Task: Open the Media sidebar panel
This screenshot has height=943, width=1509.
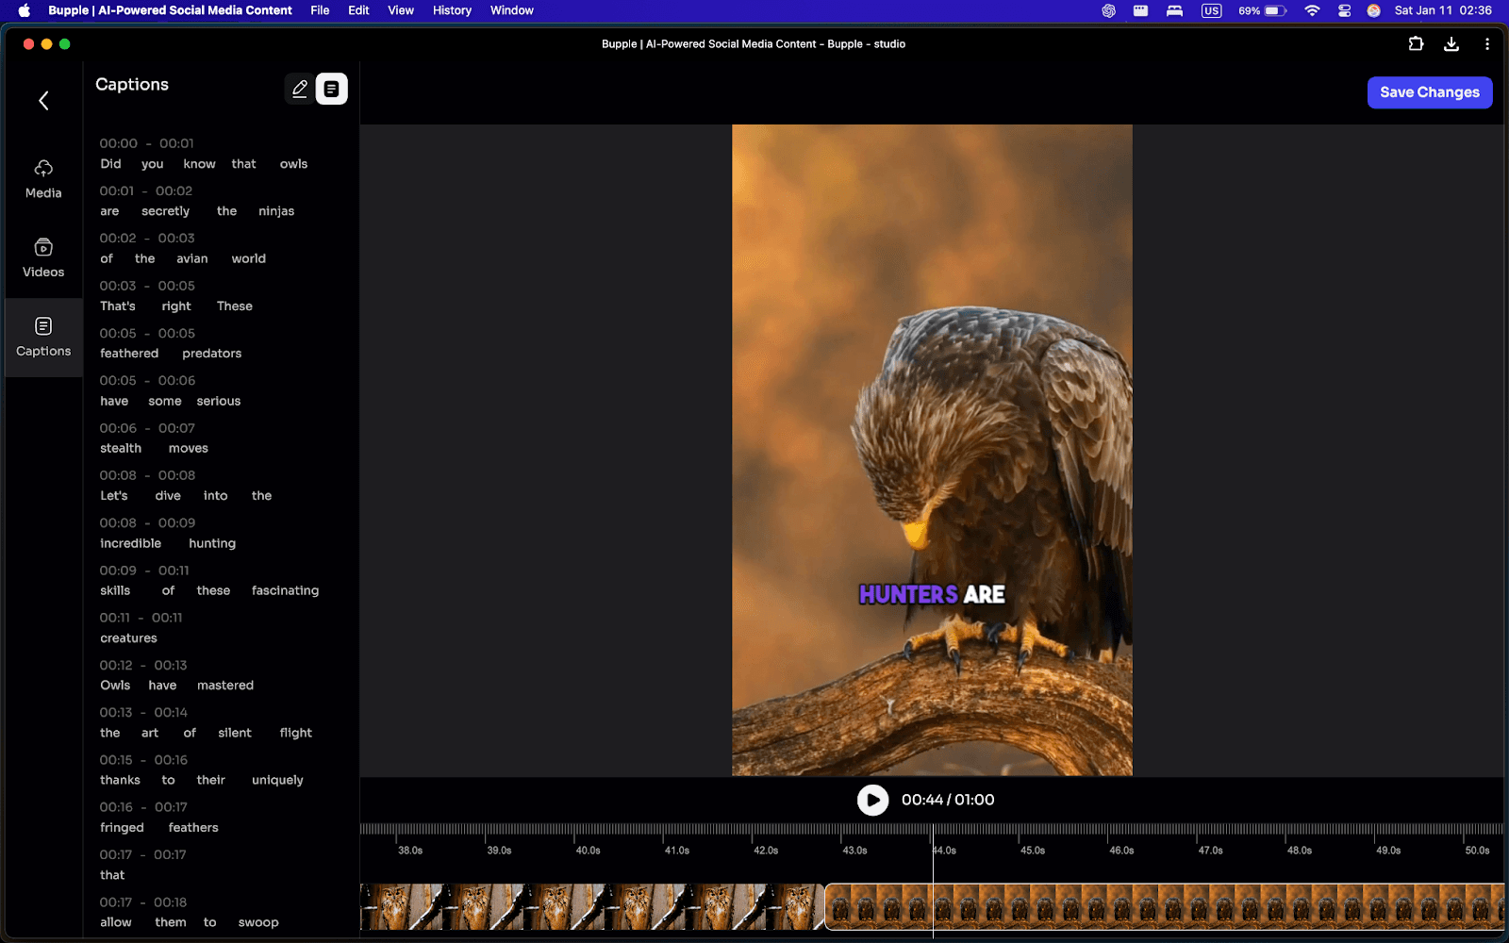Action: [43, 179]
